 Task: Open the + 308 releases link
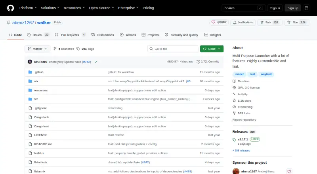(x=241, y=151)
